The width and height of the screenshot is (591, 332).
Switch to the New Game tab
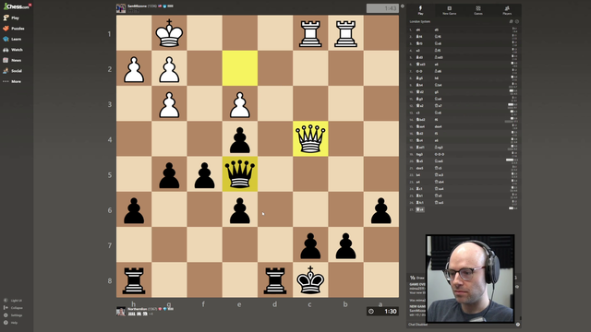450,10
